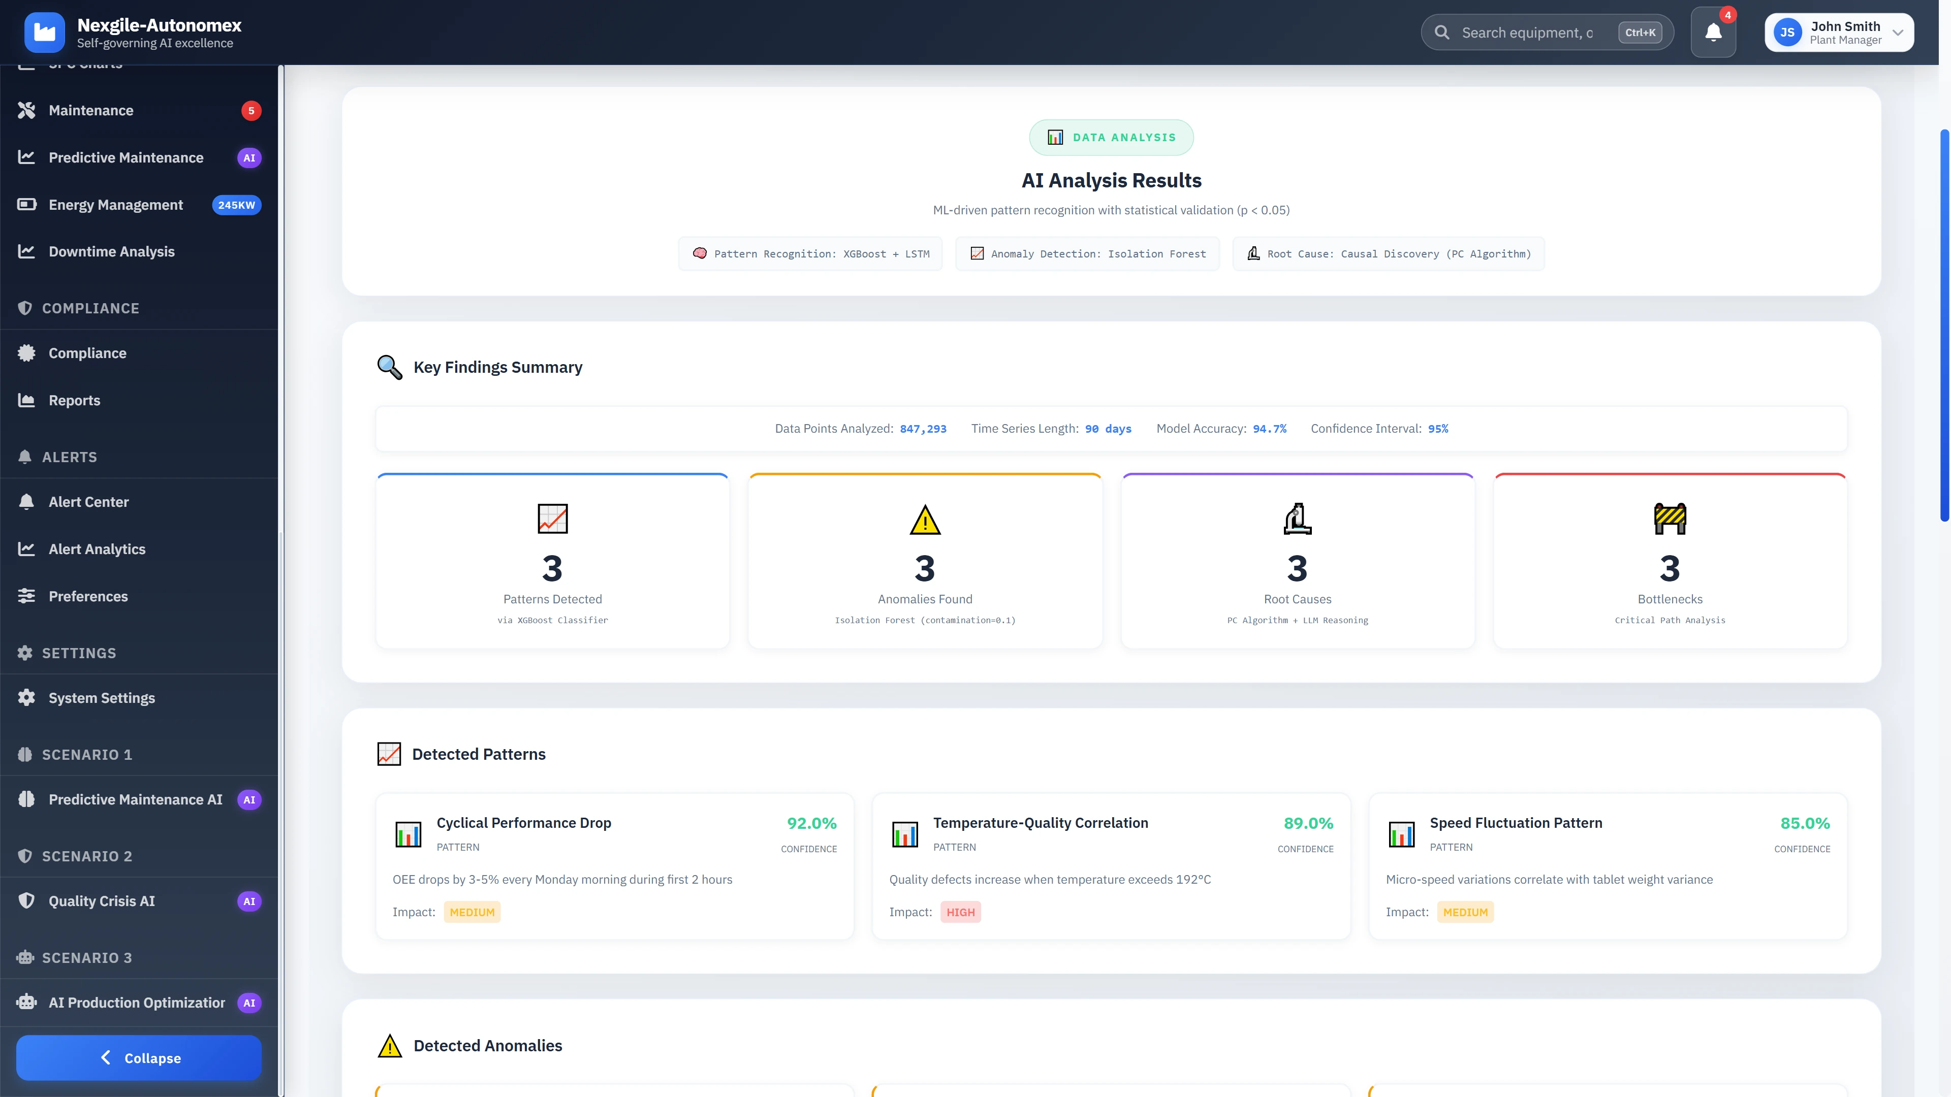The width and height of the screenshot is (1951, 1097).
Task: Open the Alert Center page
Action: pos(88,502)
